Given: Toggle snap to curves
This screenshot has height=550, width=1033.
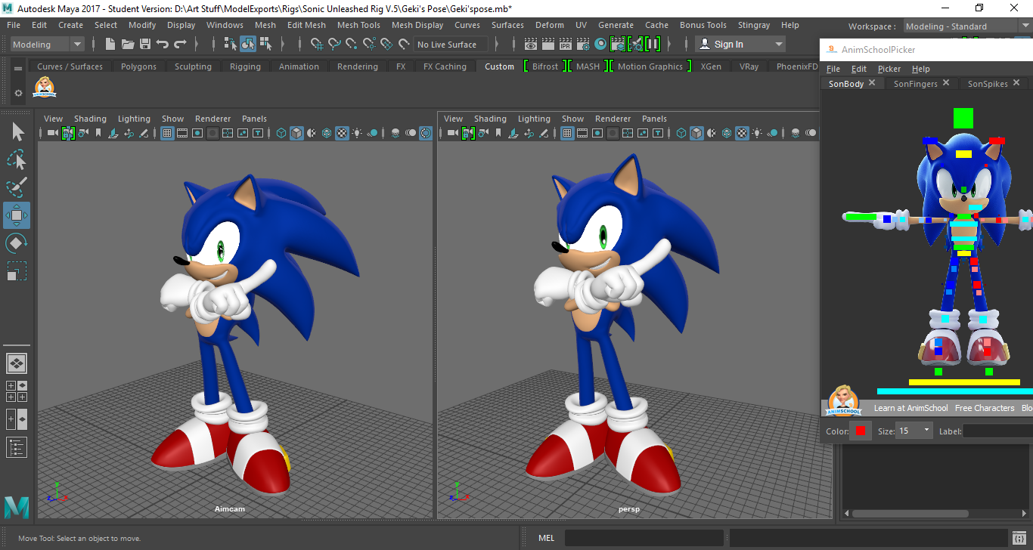Looking at the screenshot, I should pos(334,45).
